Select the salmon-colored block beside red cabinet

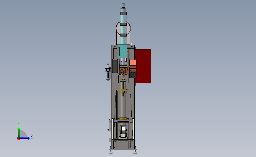133,62
